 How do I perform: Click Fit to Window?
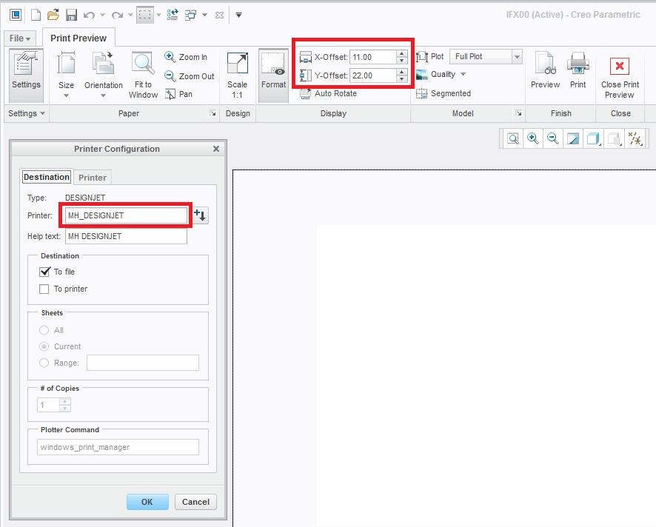point(143,75)
